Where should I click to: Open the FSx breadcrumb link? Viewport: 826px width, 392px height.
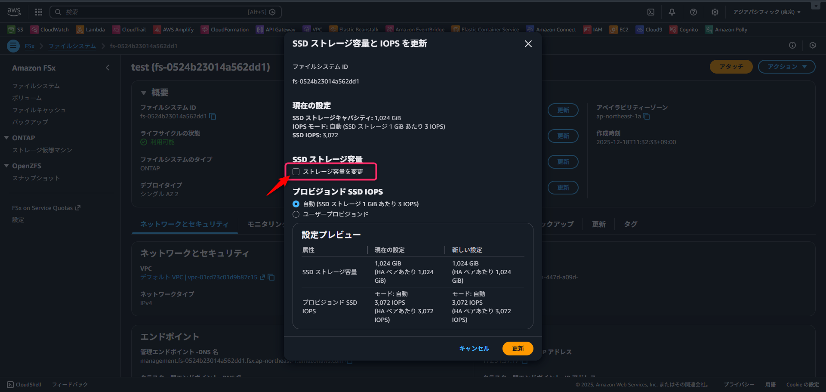(30, 46)
